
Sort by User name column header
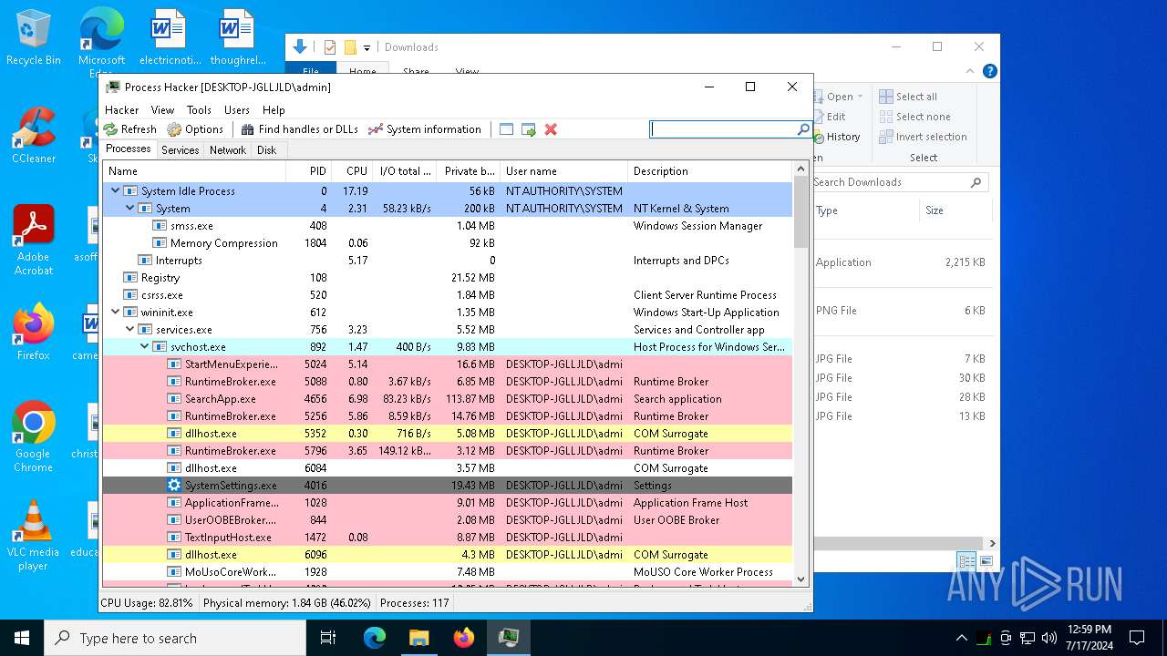click(x=563, y=171)
